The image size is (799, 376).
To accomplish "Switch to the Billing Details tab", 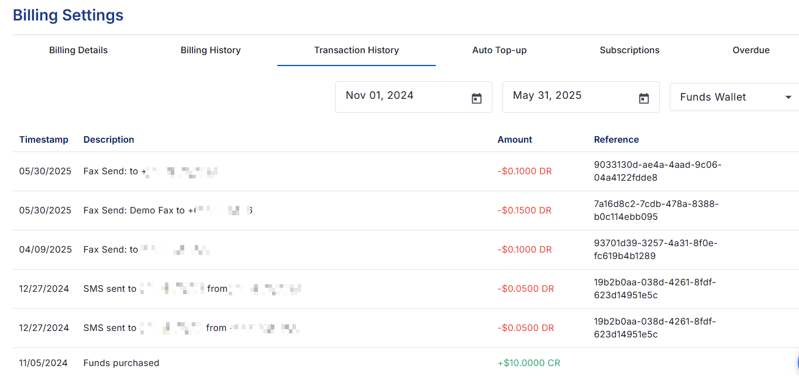I will coord(78,50).
